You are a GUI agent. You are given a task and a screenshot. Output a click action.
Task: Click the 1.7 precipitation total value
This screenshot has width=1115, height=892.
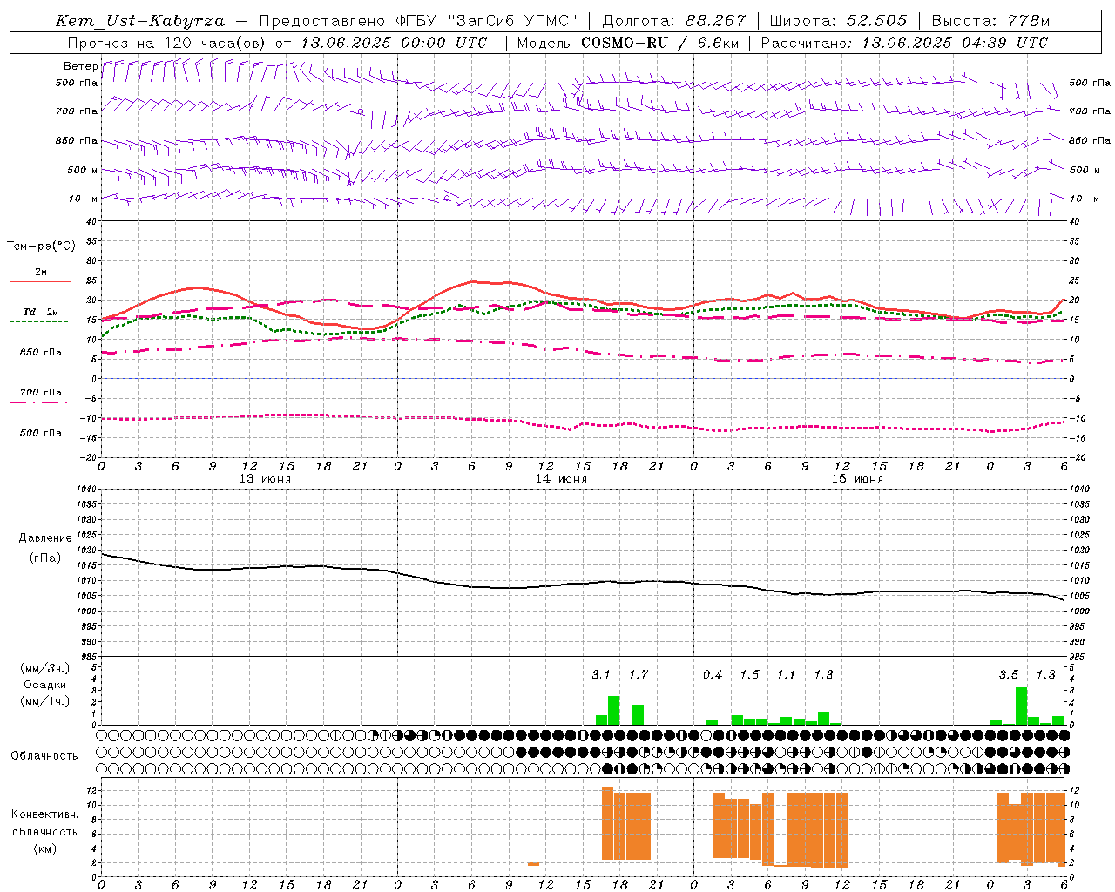click(639, 674)
